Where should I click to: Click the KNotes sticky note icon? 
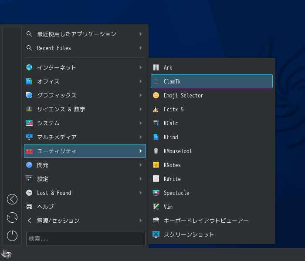pyautogui.click(x=156, y=165)
